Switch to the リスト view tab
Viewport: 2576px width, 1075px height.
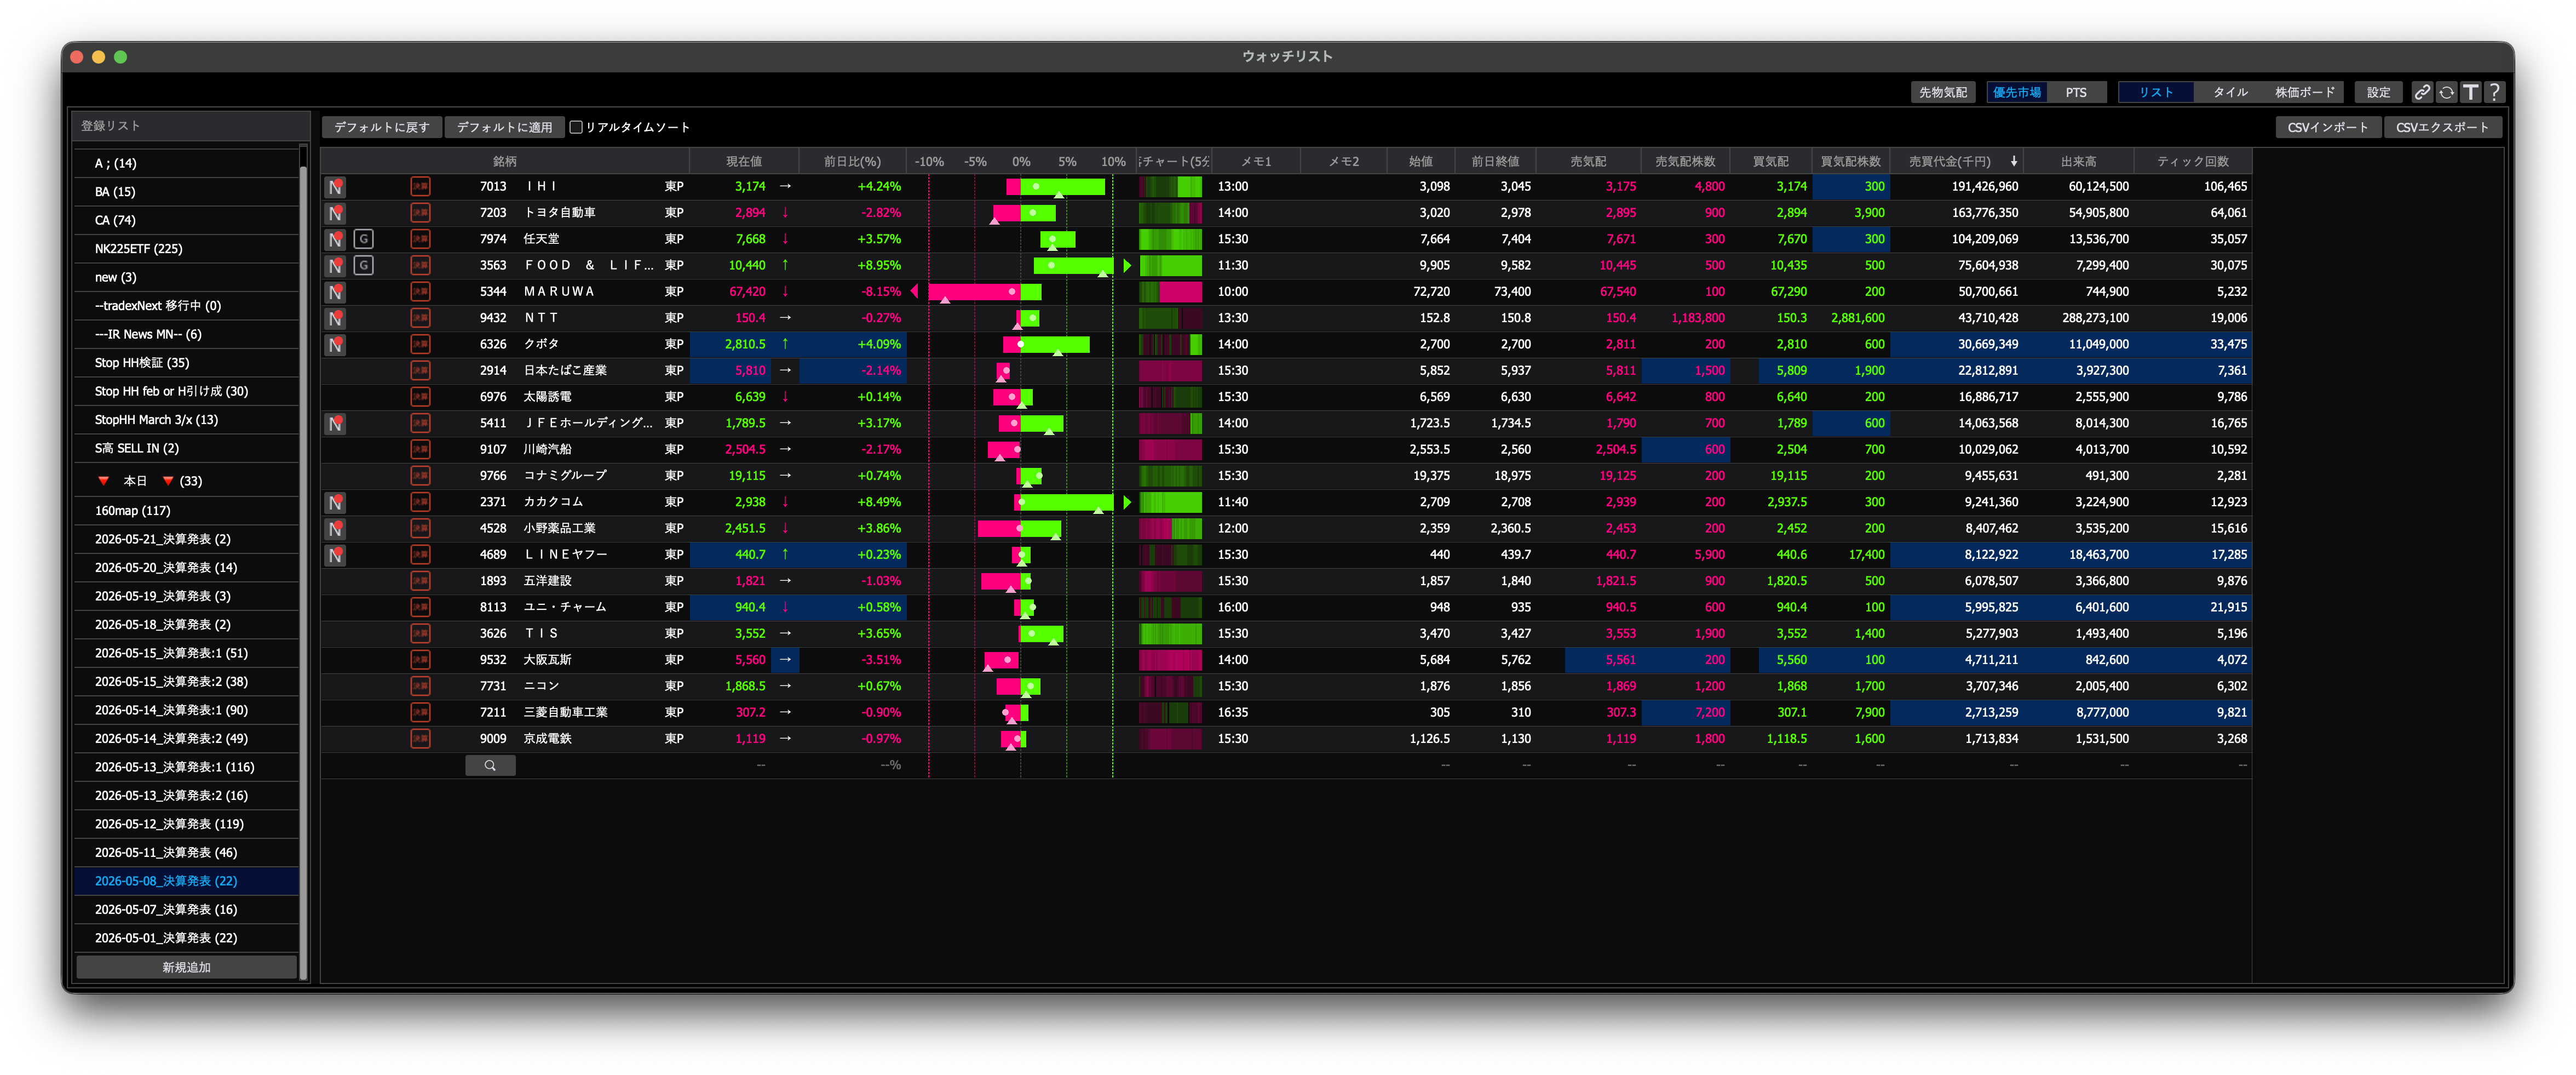tap(2155, 92)
